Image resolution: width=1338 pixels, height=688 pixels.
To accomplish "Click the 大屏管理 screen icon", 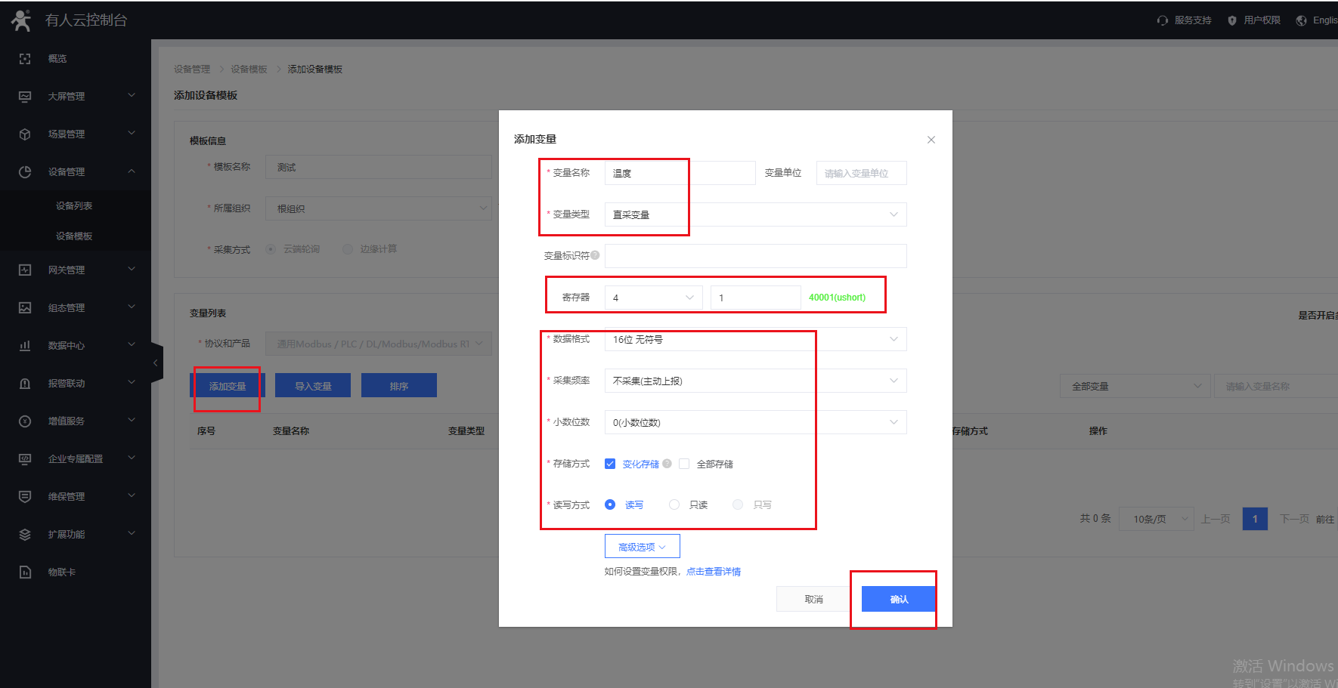I will tap(25, 97).
